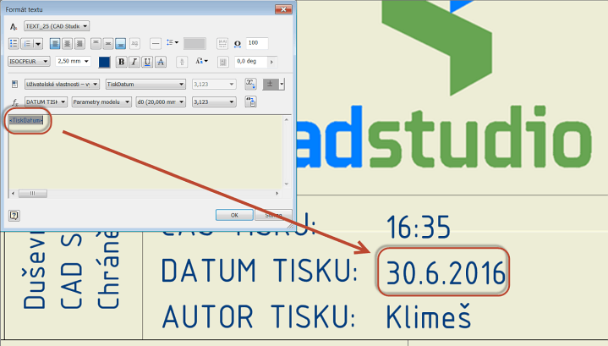The width and height of the screenshot is (608, 346).
Task: Toggle underline formatting
Action: coord(147,62)
